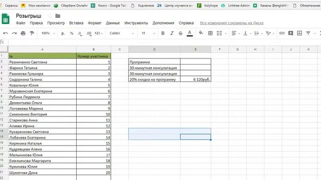The width and height of the screenshot is (321, 180).
Task: Open the Данные menu
Action: (113, 23)
